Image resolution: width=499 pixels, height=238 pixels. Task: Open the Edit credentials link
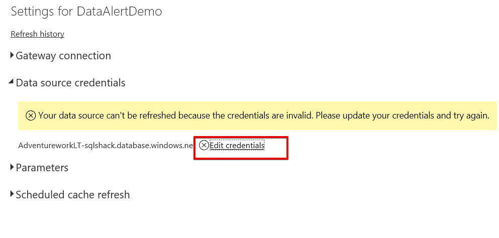coord(237,146)
